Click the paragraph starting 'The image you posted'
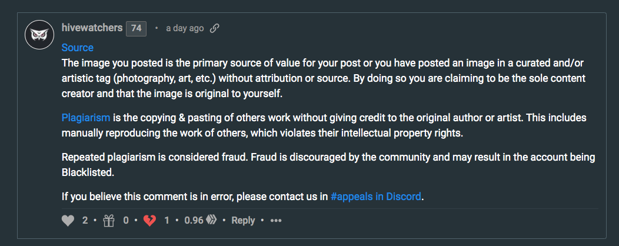Viewport: 619px width, 246px height. point(324,78)
